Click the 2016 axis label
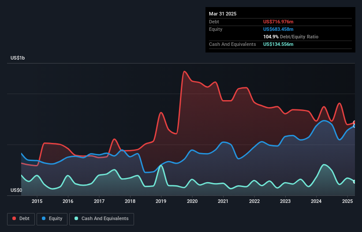The height and width of the screenshot is (232, 362). pos(68,201)
